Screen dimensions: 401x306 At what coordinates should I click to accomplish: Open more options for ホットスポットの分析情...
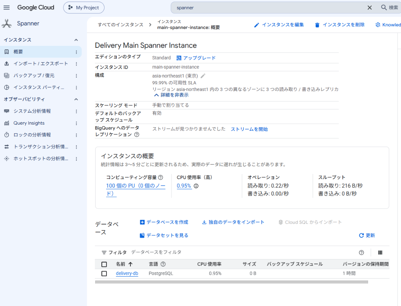(x=76, y=159)
